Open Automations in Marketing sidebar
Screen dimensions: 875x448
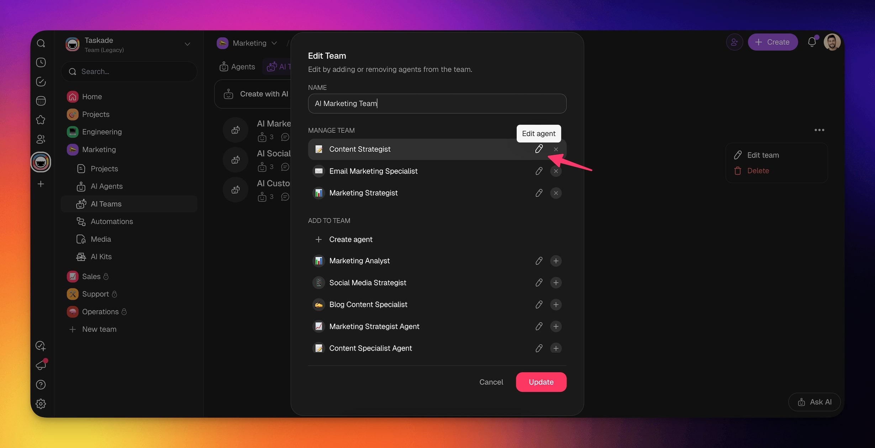click(111, 222)
